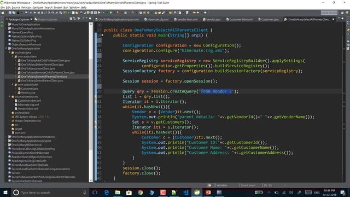Image resolution: width=350 pixels, height=197 pixels.
Task: Click the volume icon in system tray
Action: click(291, 193)
